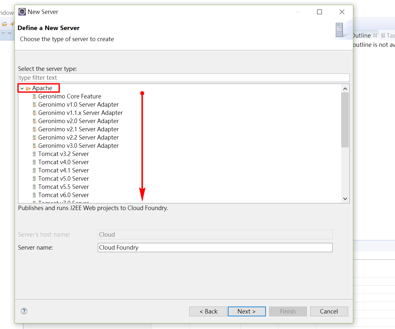The height and width of the screenshot is (329, 395).
Task: Select Tomcat v5.5 Server from the list
Action: click(x=63, y=187)
